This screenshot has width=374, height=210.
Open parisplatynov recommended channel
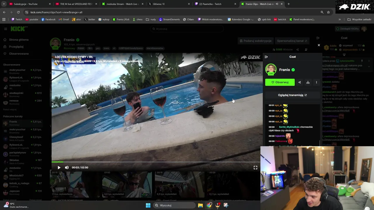tap(22, 154)
